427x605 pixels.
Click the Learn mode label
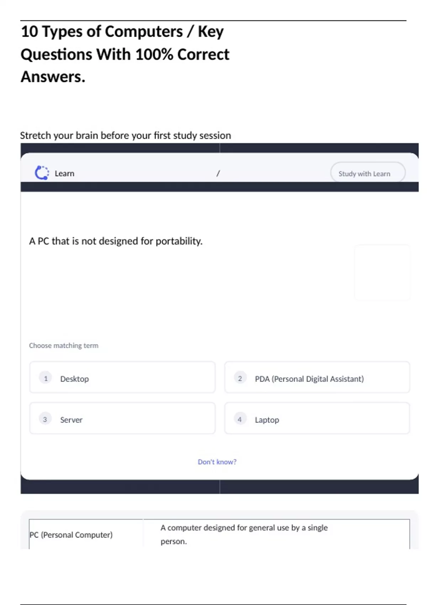point(64,173)
